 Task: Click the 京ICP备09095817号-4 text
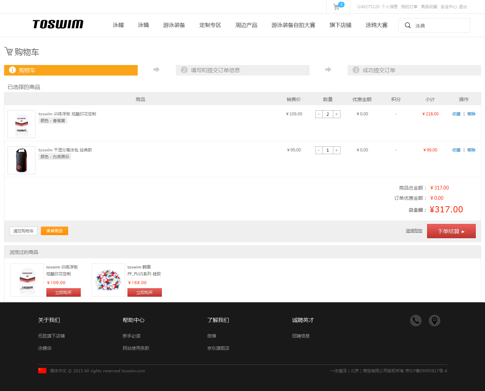pos(426,371)
